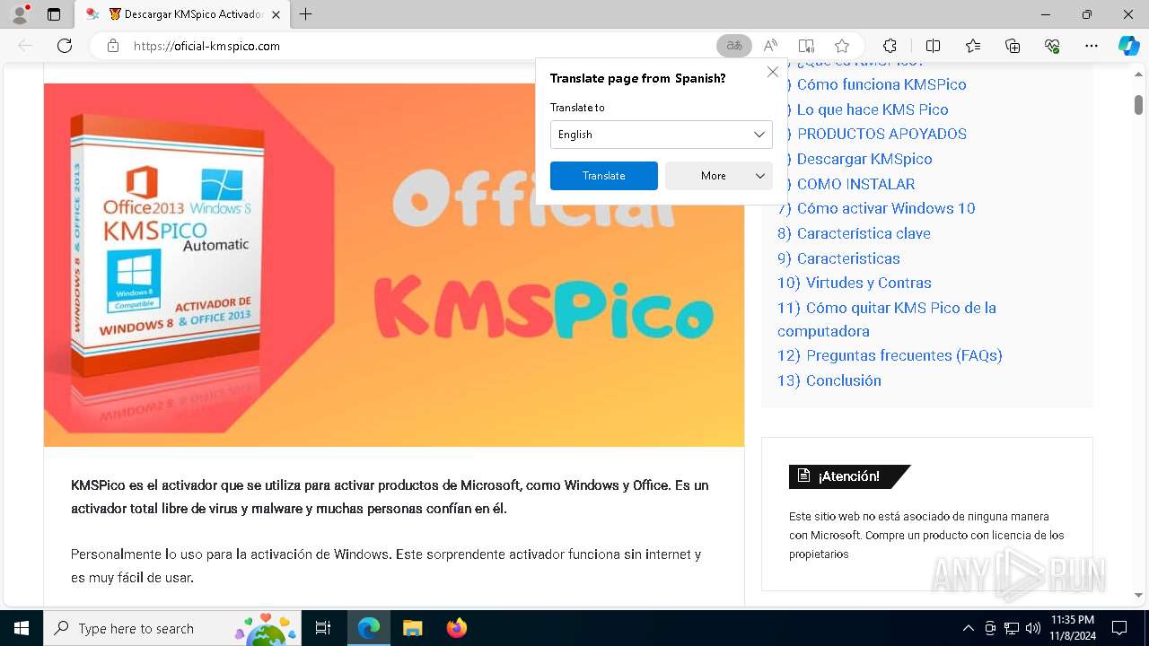
Task: Open Settings and more ellipsis
Action: 1092,46
